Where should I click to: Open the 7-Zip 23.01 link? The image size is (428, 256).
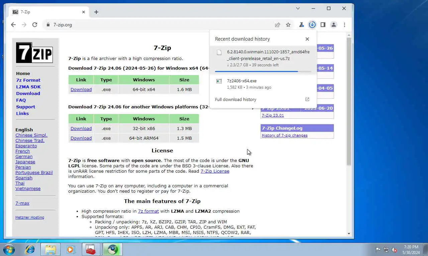[273, 115]
